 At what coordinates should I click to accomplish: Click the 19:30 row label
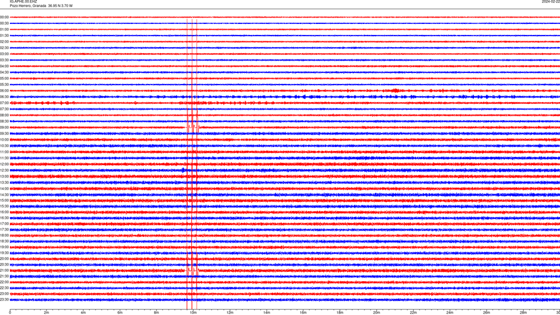tap(4, 253)
